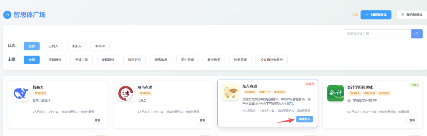Viewport: 427px width, 136px height.
Task: Select the 已加入 status filter
Action: [x=53, y=46]
